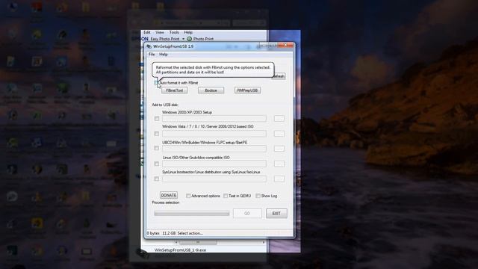Click the Windows 2000/XP/2003 Setup path field

(x=214, y=118)
